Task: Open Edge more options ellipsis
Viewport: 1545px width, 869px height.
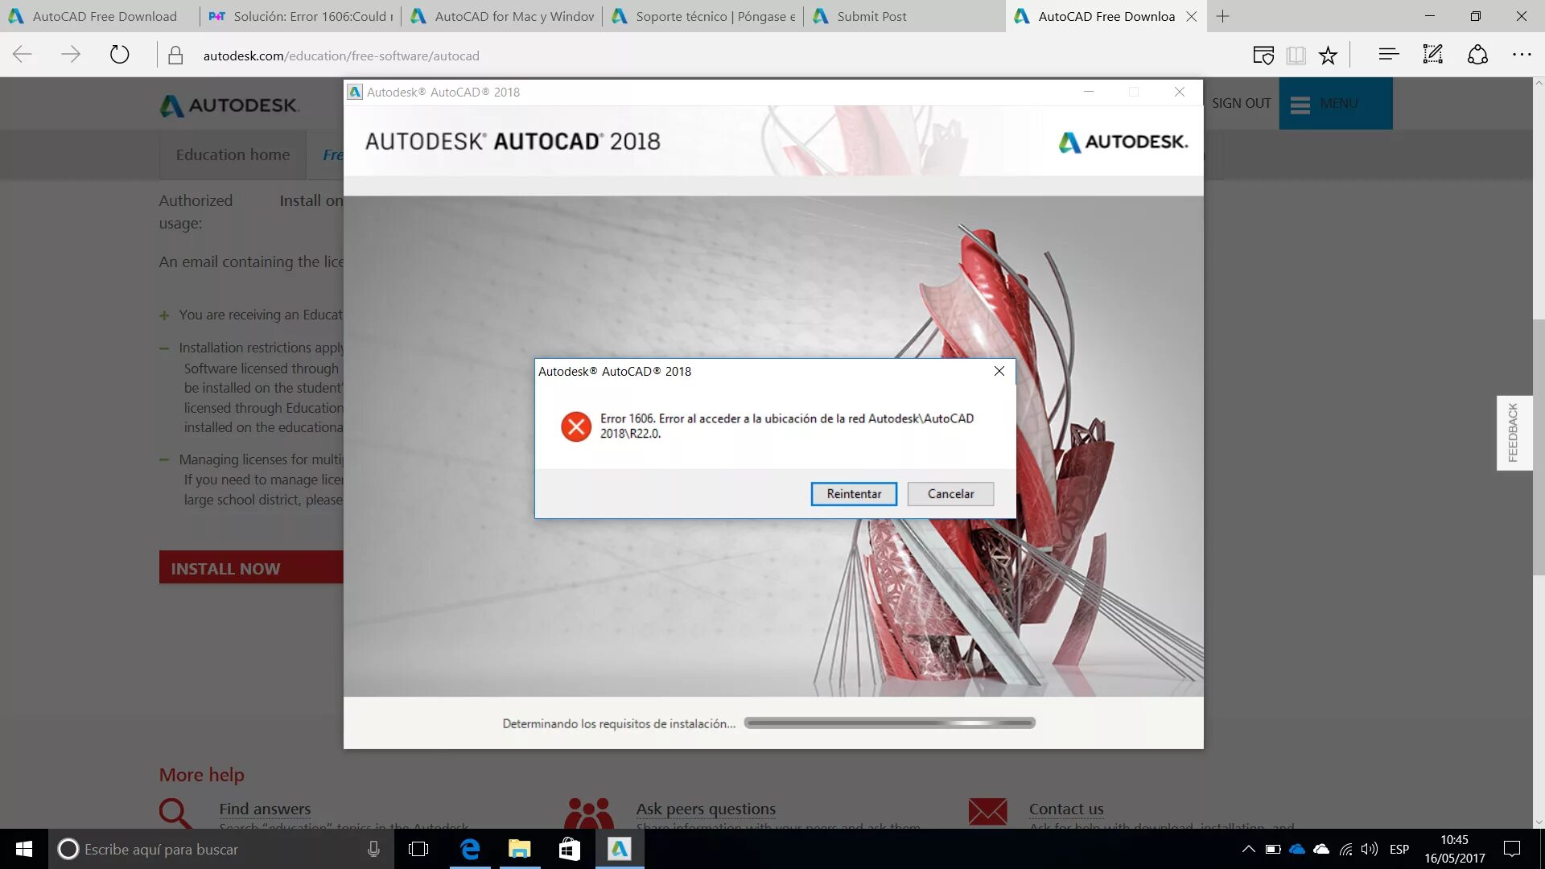Action: [1521, 55]
